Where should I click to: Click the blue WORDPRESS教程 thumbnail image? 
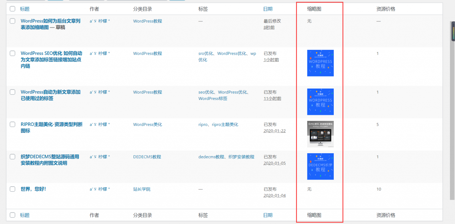point(320,63)
